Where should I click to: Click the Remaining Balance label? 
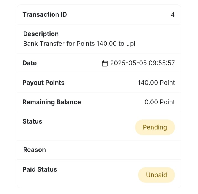[52, 102]
